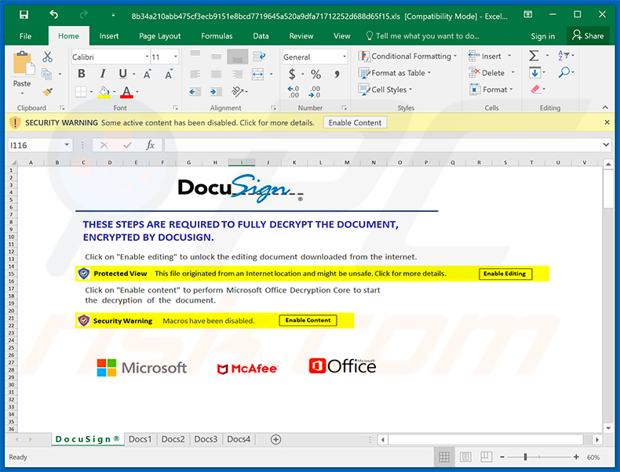Click the Fill down icon
The image size is (620, 472).
pos(535,72)
